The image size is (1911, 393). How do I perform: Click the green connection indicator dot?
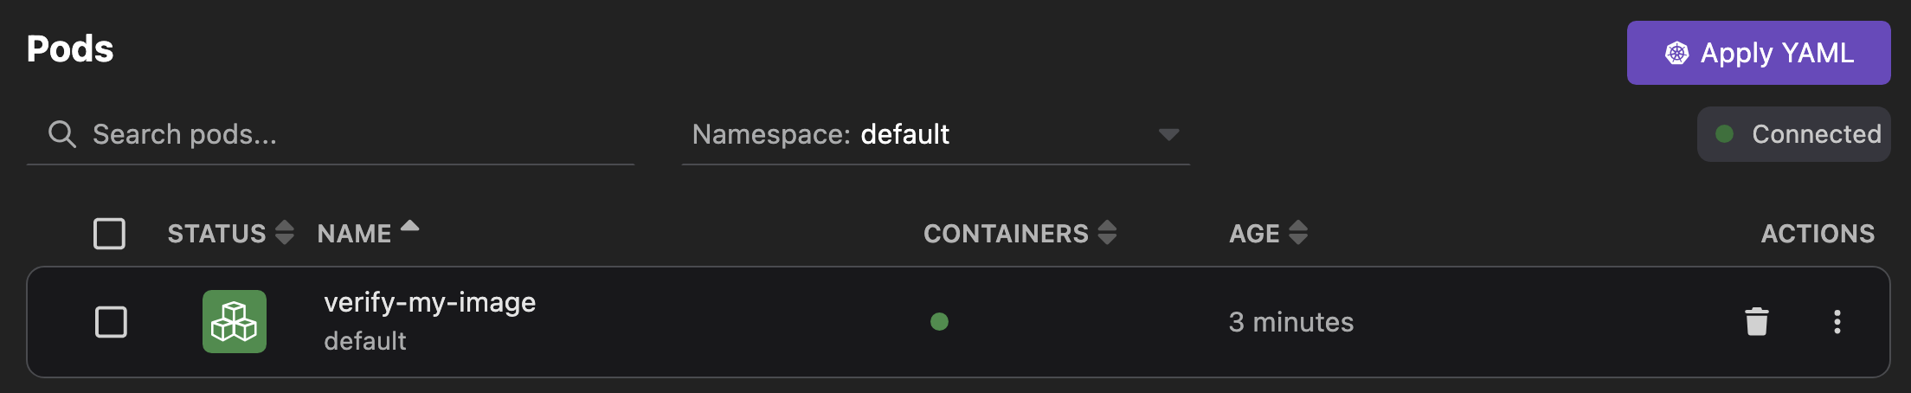[1724, 134]
